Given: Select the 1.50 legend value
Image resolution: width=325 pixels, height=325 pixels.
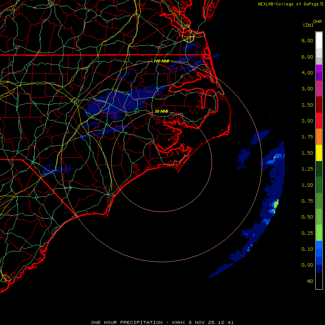Looking at the screenshot, I should pyautogui.click(x=307, y=153).
